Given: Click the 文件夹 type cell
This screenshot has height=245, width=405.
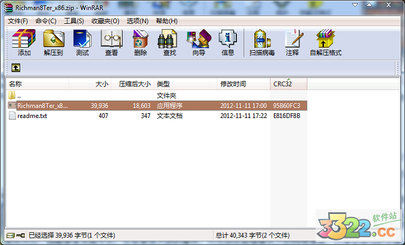Looking at the screenshot, I should (x=166, y=95).
